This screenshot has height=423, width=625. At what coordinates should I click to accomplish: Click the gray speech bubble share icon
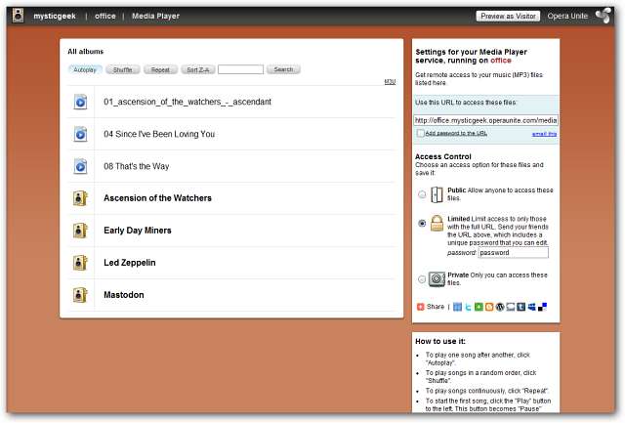pyautogui.click(x=511, y=307)
